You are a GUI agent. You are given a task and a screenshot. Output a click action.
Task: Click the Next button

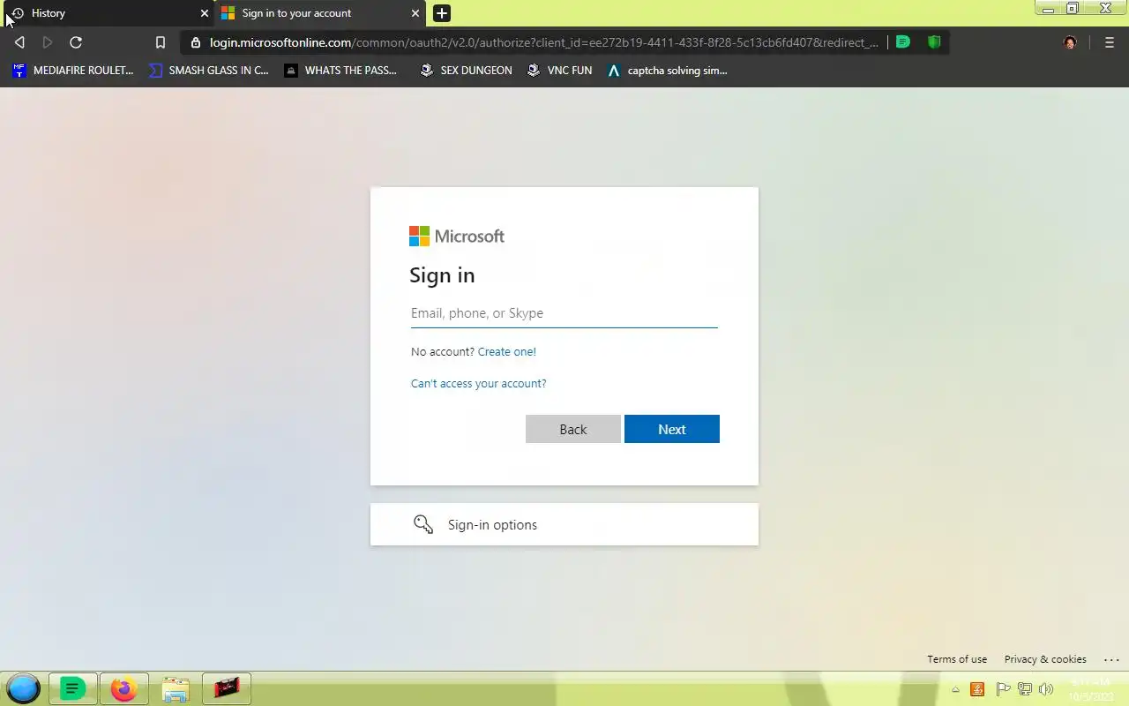pos(672,429)
